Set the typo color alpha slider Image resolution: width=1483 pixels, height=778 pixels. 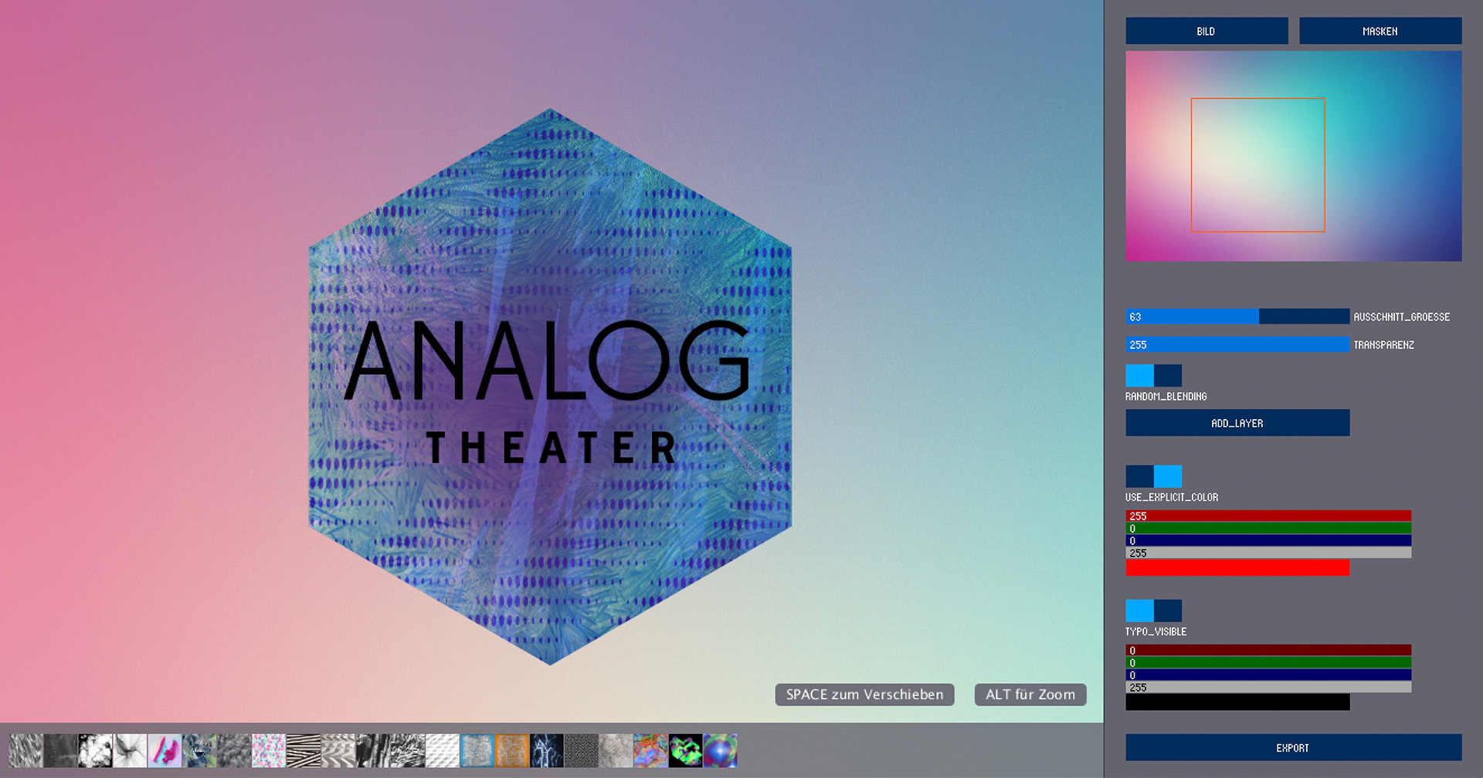tap(1268, 687)
